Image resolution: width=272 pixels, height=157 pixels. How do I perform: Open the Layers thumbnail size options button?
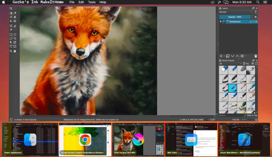pyautogui.click(x=255, y=17)
